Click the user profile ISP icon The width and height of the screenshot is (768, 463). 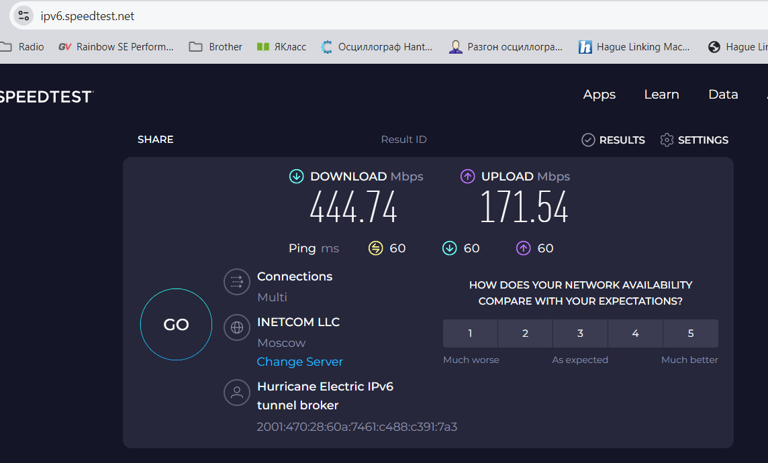click(x=237, y=393)
